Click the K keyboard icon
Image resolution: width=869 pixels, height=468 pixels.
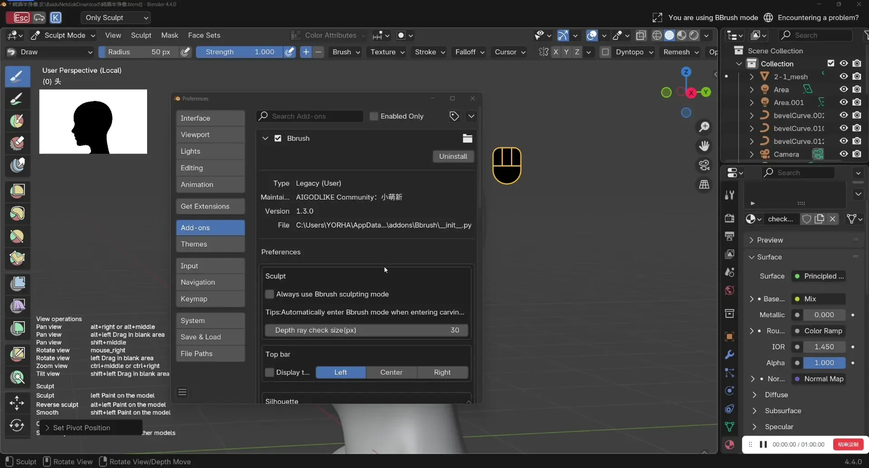pyautogui.click(x=56, y=18)
